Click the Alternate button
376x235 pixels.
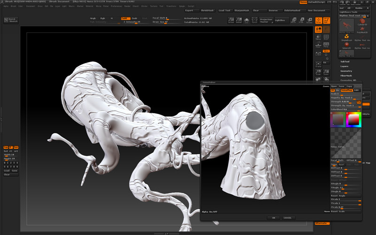[322, 223]
